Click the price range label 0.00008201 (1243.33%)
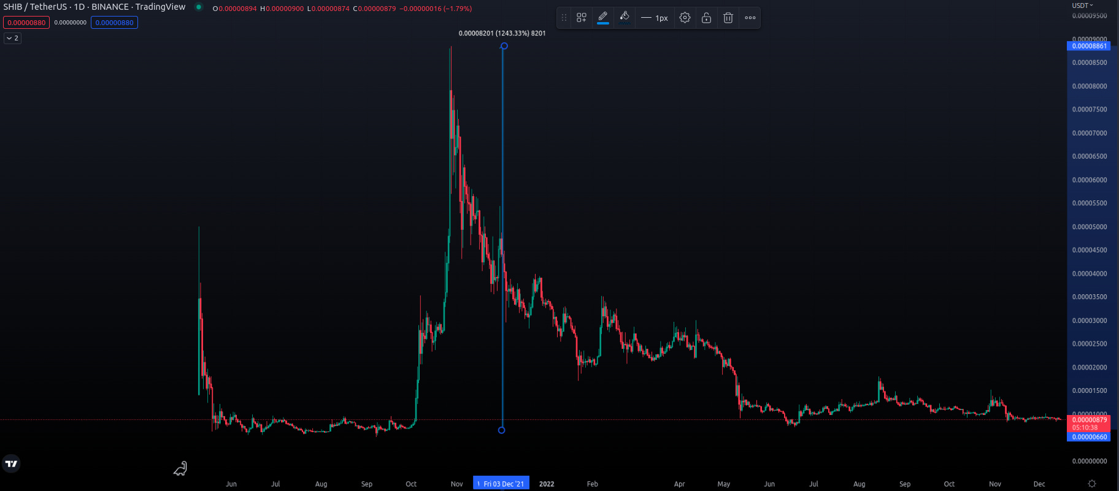 502,33
